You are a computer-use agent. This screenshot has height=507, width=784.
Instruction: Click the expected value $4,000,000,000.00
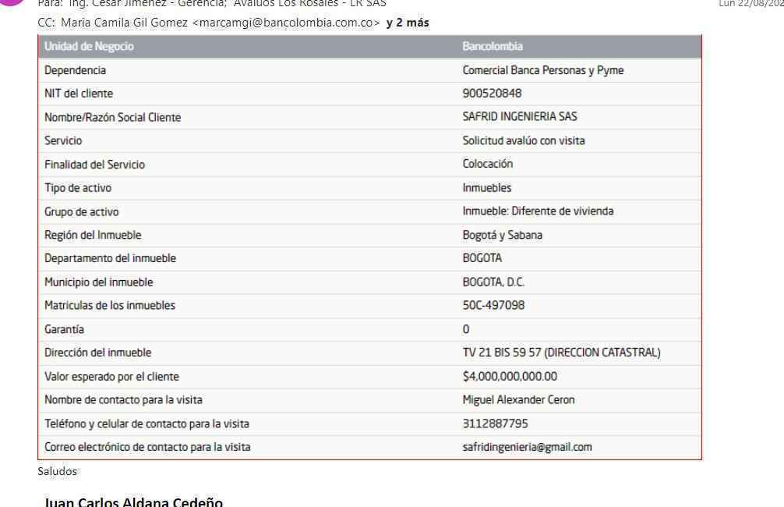click(x=510, y=377)
